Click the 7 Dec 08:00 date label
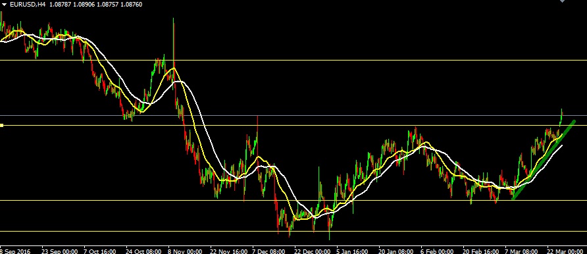Screen dimensions: 587x254 click(x=269, y=251)
